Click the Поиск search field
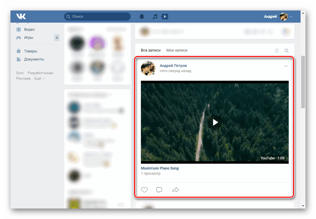The height and width of the screenshot is (219, 316). pos(97,16)
